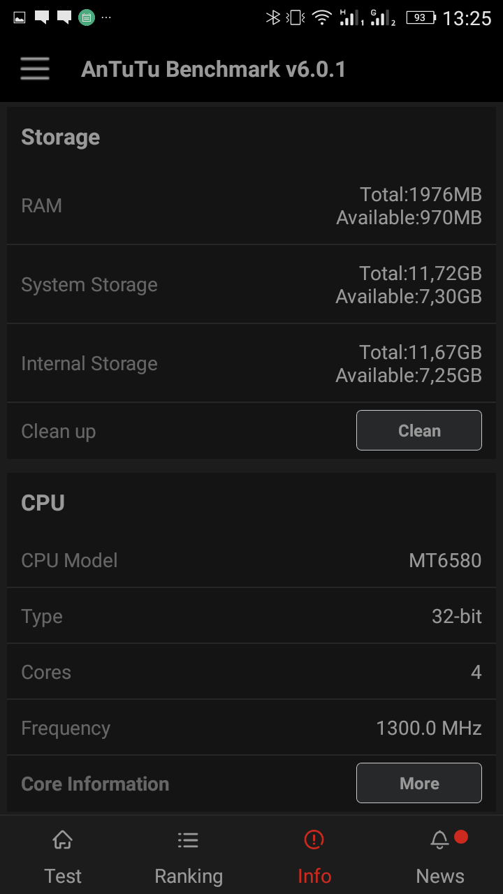
Task: Tap the Frequency 1300.0 MHz row
Action: coord(251,728)
